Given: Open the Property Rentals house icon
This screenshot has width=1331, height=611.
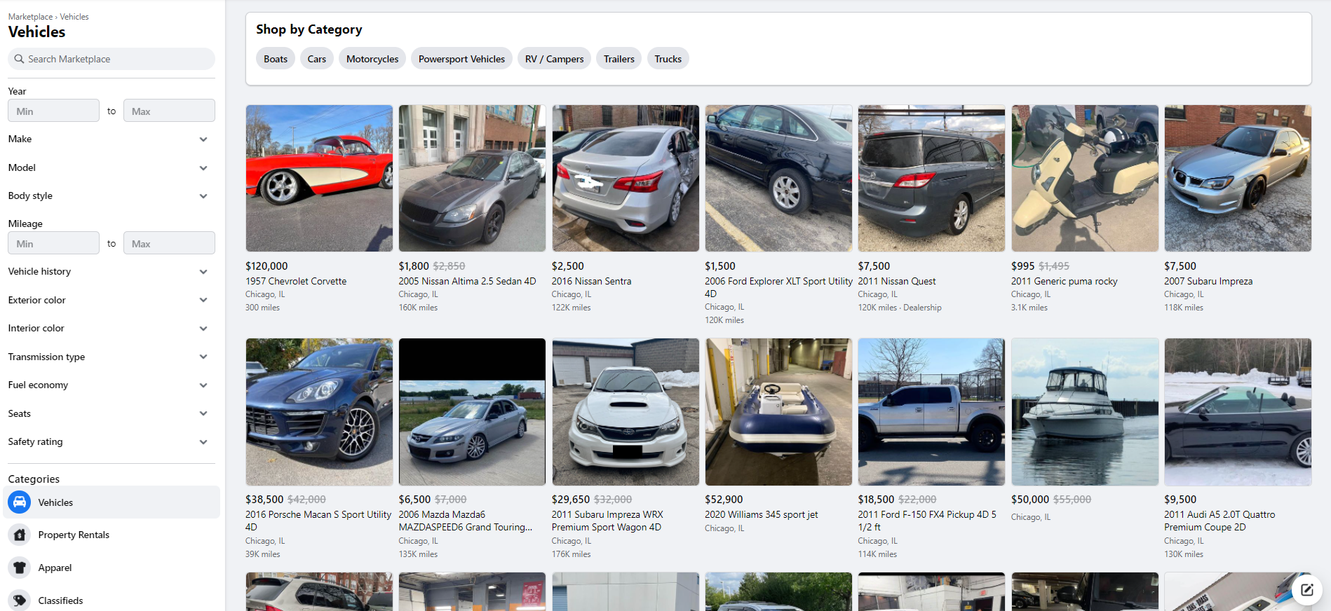Looking at the screenshot, I should pos(20,535).
